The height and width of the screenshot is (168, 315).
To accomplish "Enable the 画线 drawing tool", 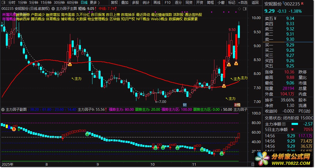I will click(157, 3).
